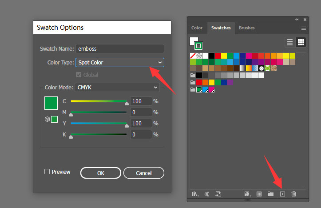
Task: Confirm swatch options with OK
Action: 101,173
